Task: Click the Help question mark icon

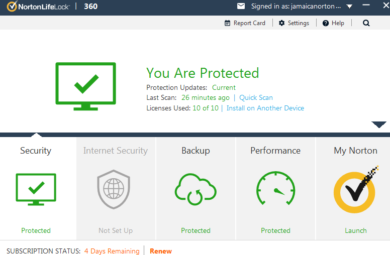Action: coord(326,23)
